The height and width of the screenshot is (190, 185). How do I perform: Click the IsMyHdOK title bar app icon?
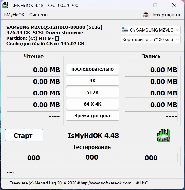coord(5,5)
